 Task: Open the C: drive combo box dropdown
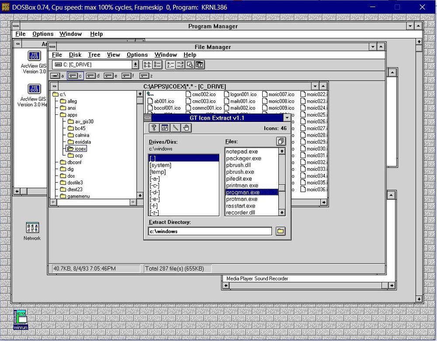pyautogui.click(x=135, y=64)
